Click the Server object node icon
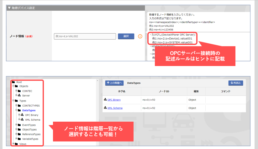This screenshot has height=149, width=258. point(19,96)
